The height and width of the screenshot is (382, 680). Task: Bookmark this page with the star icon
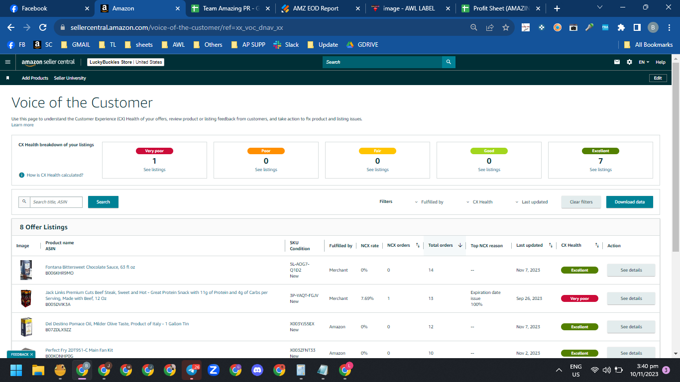click(506, 27)
